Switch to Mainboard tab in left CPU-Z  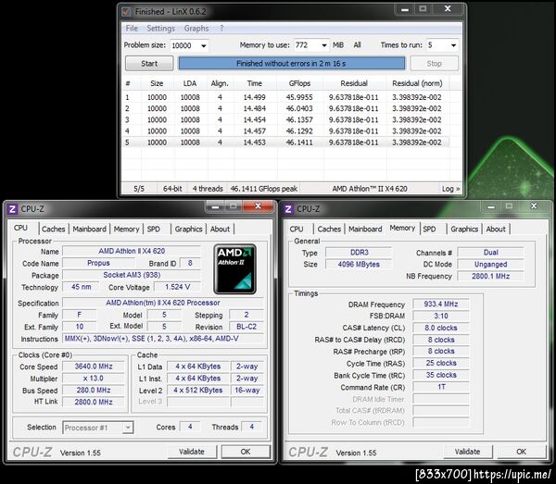tap(89, 230)
